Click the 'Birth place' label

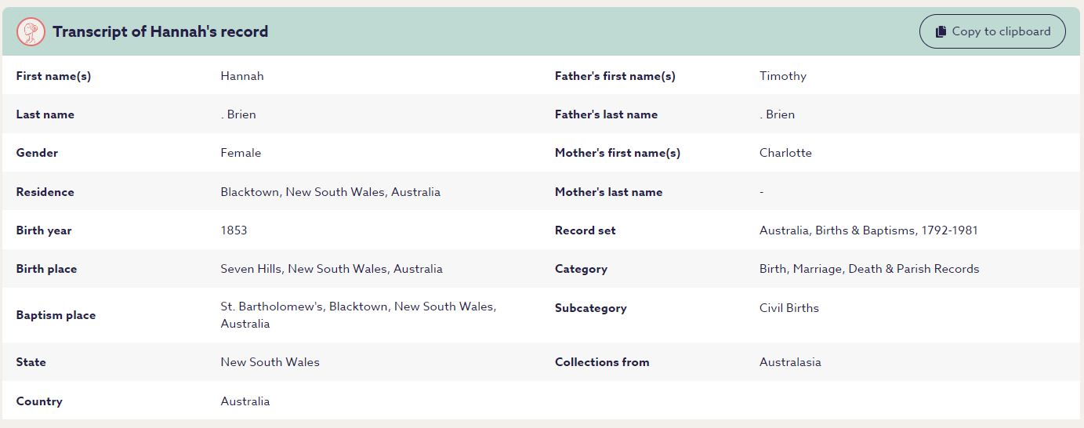pyautogui.click(x=46, y=269)
